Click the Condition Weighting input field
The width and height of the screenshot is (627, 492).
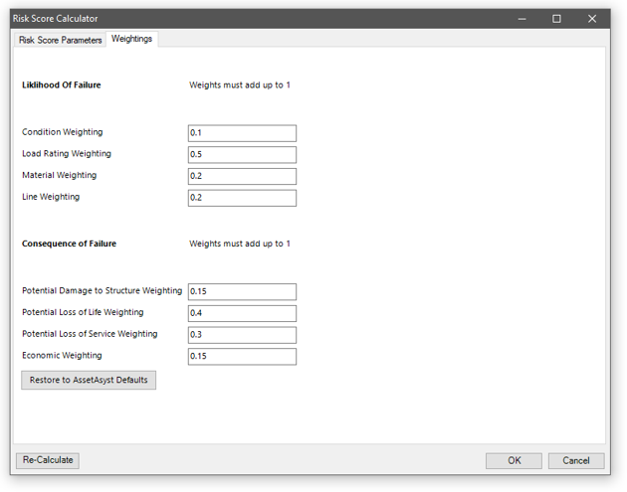[x=242, y=133]
